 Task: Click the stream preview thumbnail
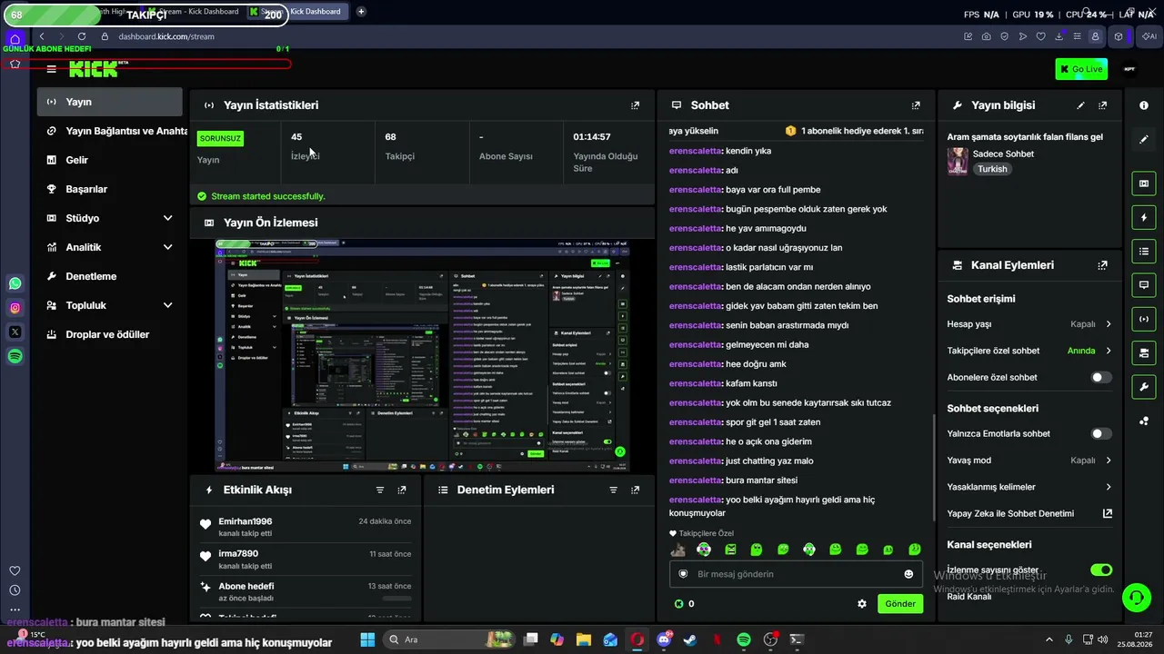pos(422,355)
